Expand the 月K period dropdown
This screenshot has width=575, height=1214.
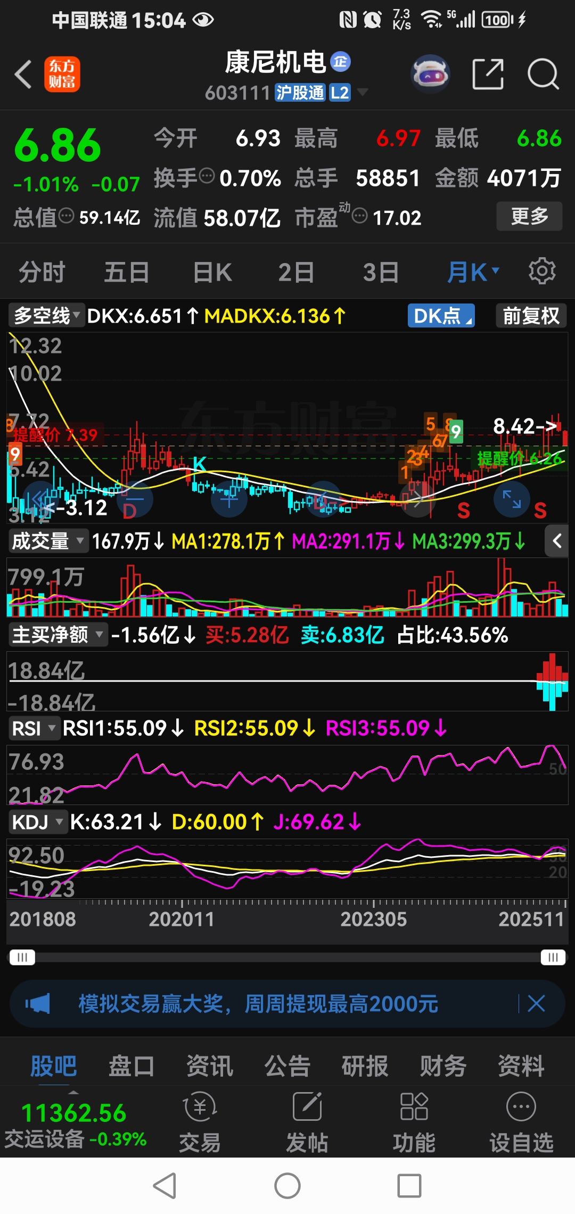coord(473,272)
